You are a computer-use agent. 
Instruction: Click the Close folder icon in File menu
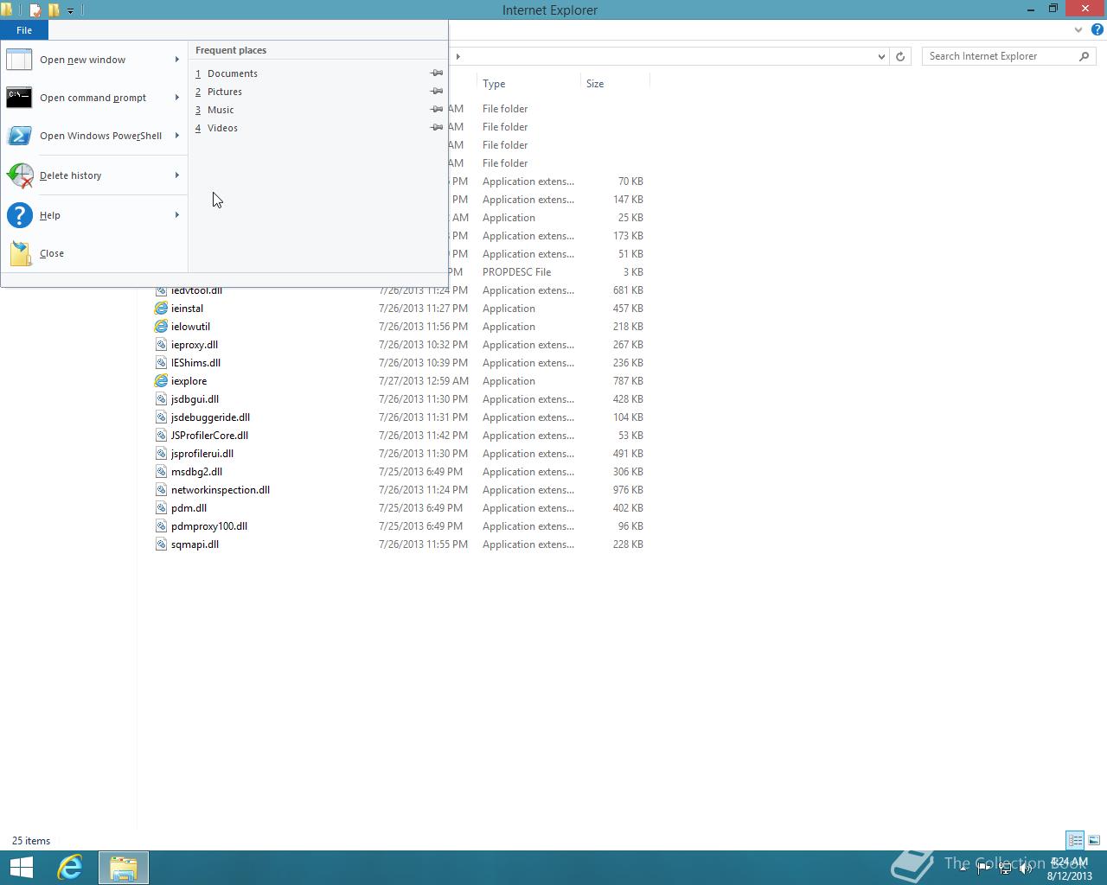tap(20, 253)
